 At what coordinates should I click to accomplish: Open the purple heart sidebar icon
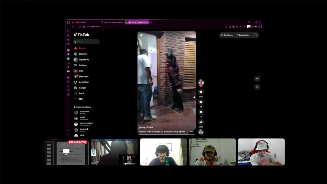tap(68, 77)
